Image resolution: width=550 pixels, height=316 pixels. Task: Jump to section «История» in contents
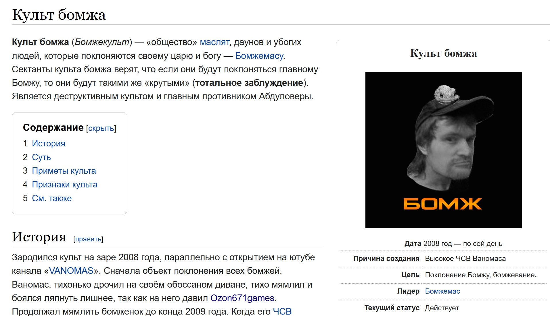coord(49,144)
